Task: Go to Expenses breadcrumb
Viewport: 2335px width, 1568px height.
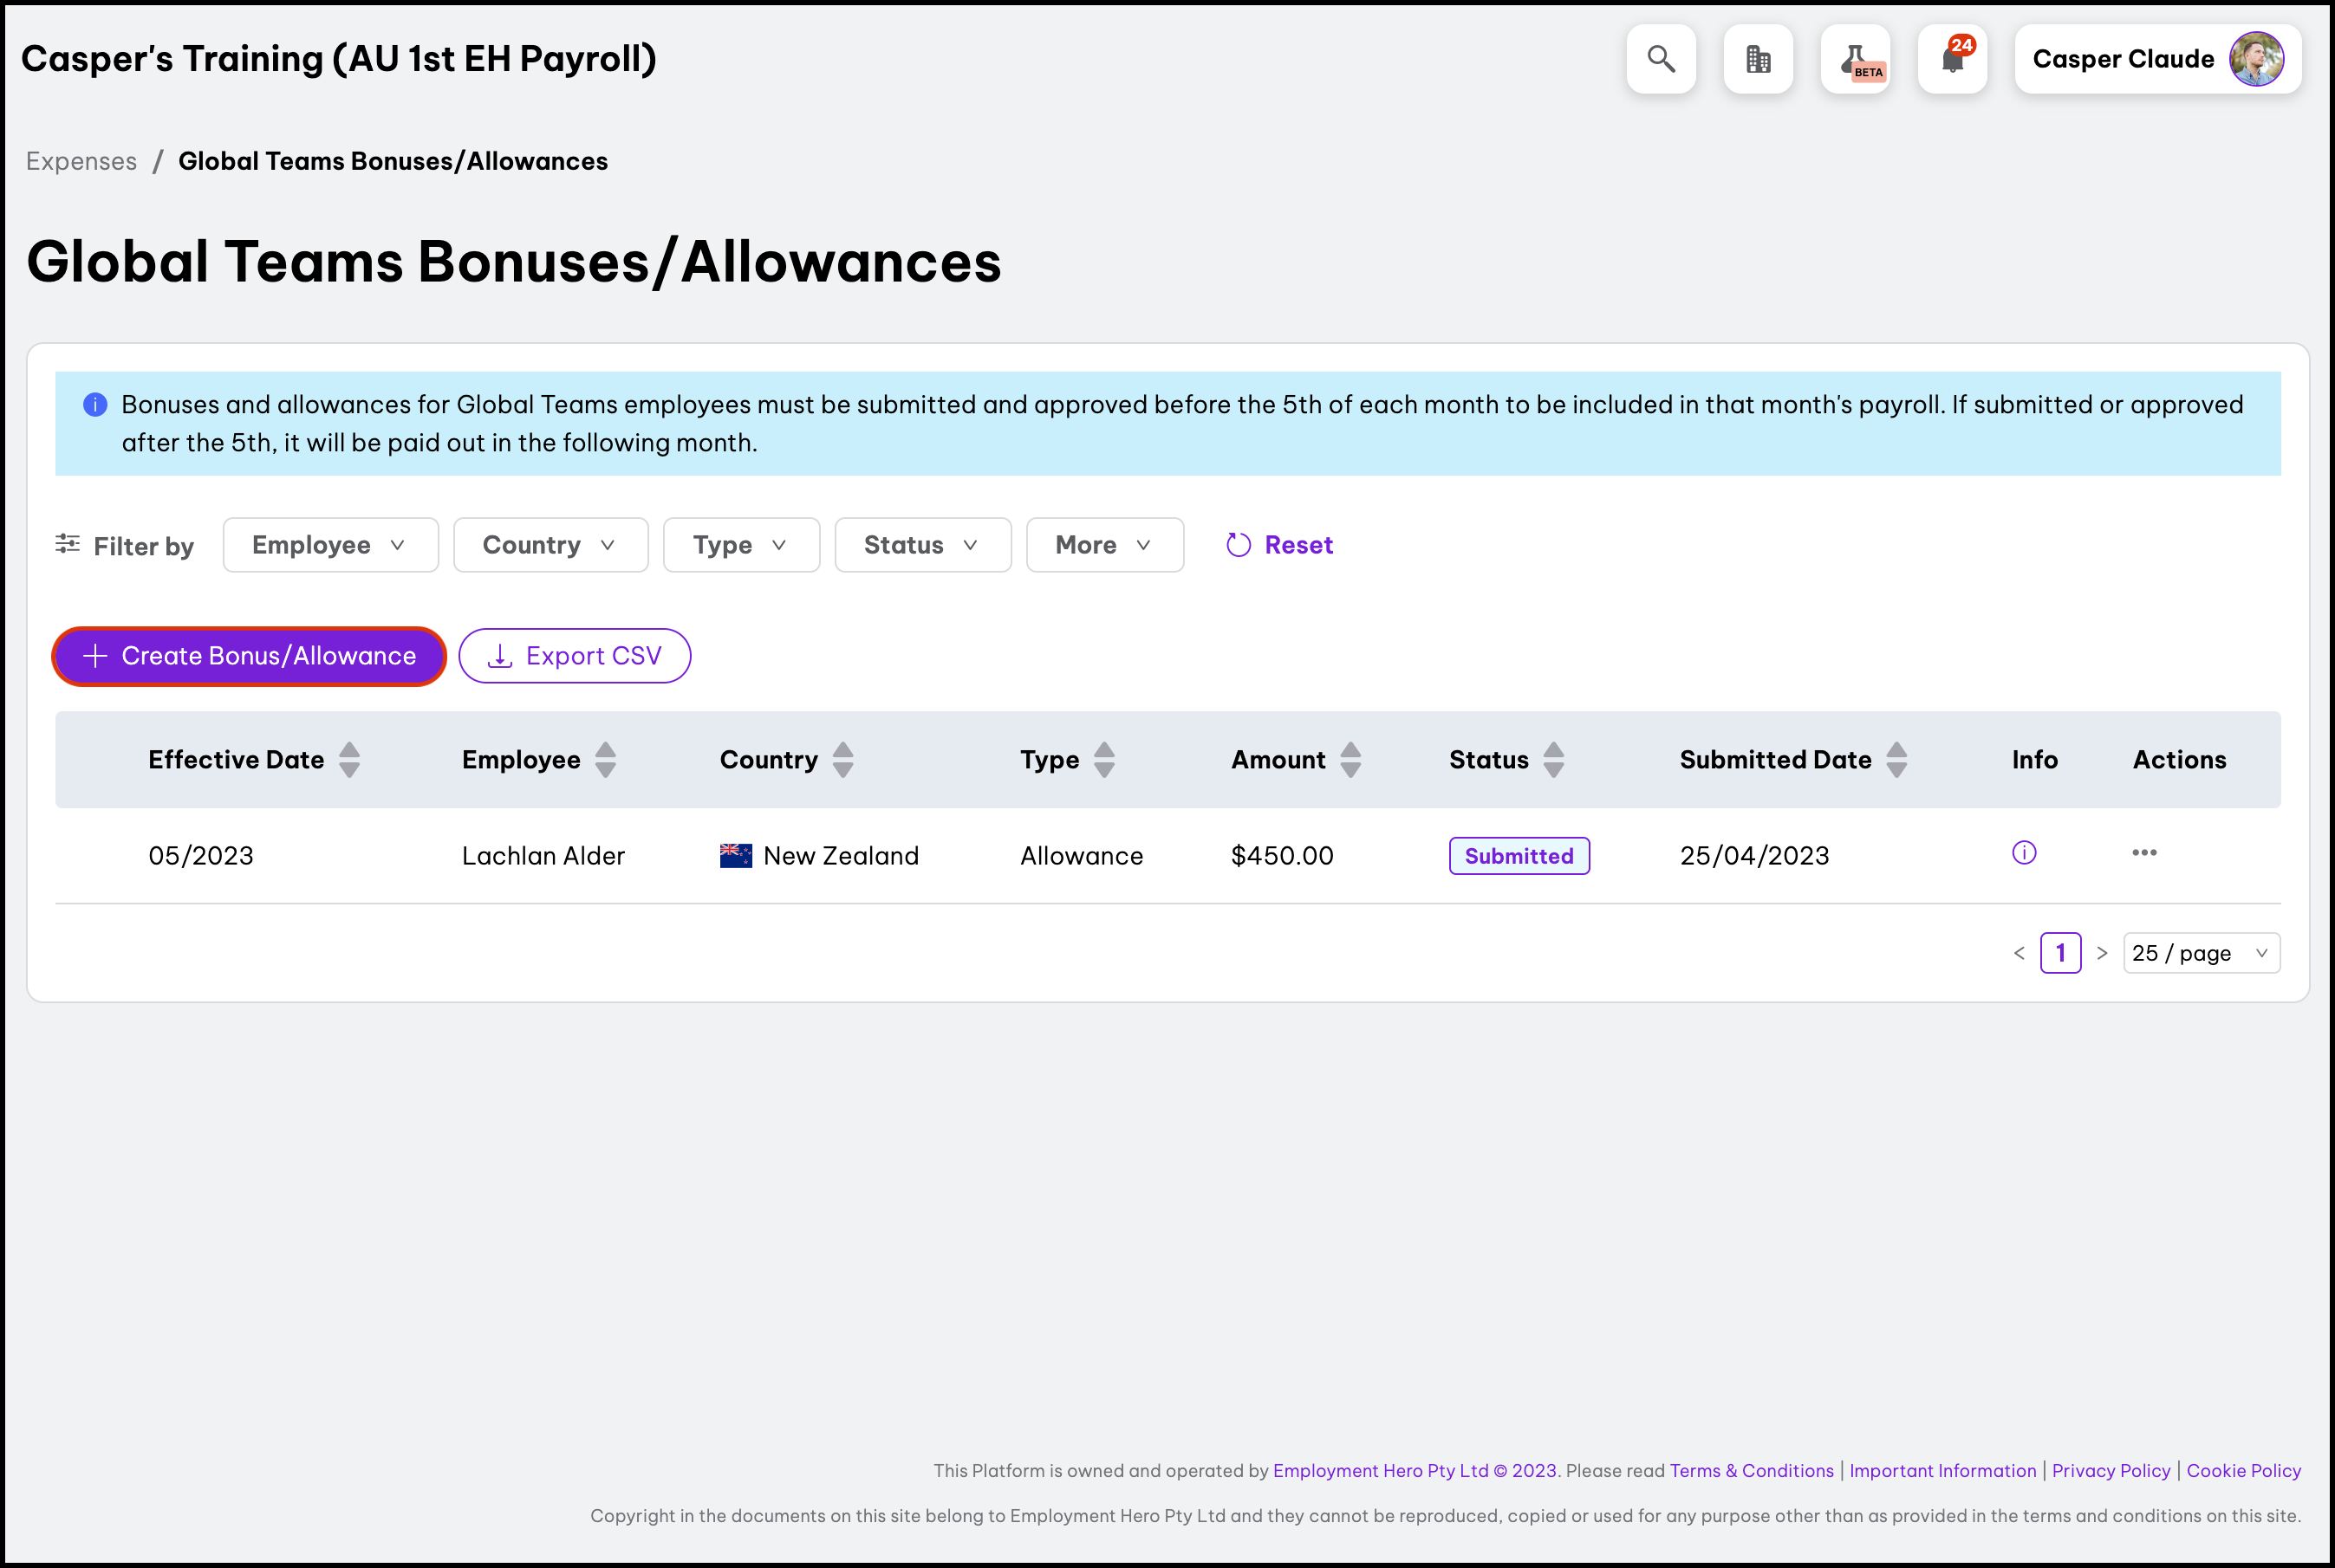Action: (81, 161)
